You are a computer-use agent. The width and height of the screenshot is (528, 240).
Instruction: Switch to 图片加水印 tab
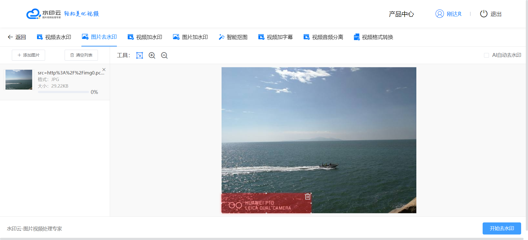[x=190, y=37]
